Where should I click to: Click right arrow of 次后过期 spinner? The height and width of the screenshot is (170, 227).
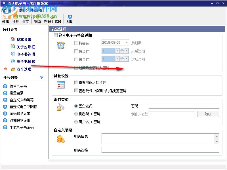pos(127,59)
